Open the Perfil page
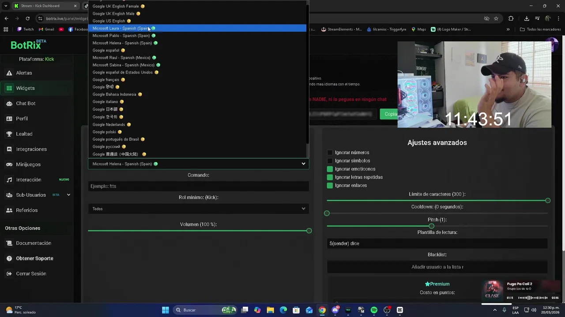Screen dimensions: 565x317 coord(22,118)
